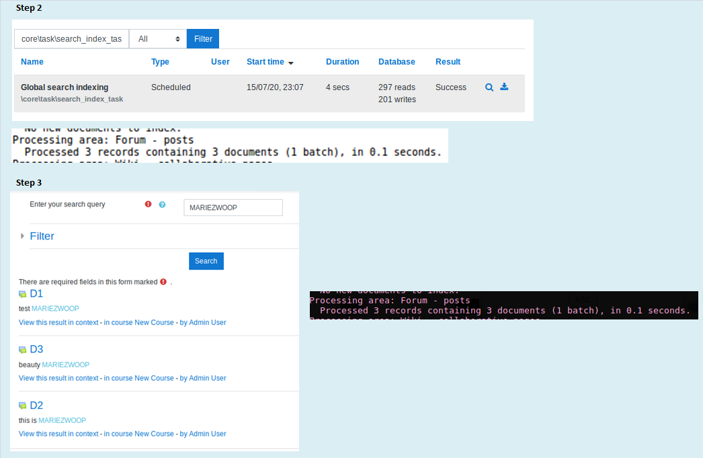Click highlighted MARIEZWOOP in D3 snippet
The width and height of the screenshot is (703, 458).
[66, 365]
